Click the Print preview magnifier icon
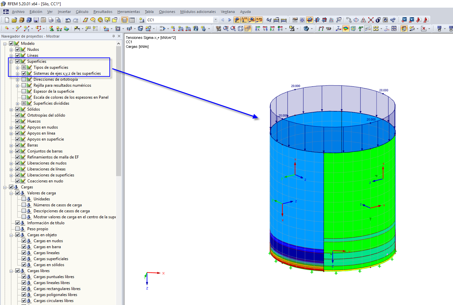 [x=58, y=20]
